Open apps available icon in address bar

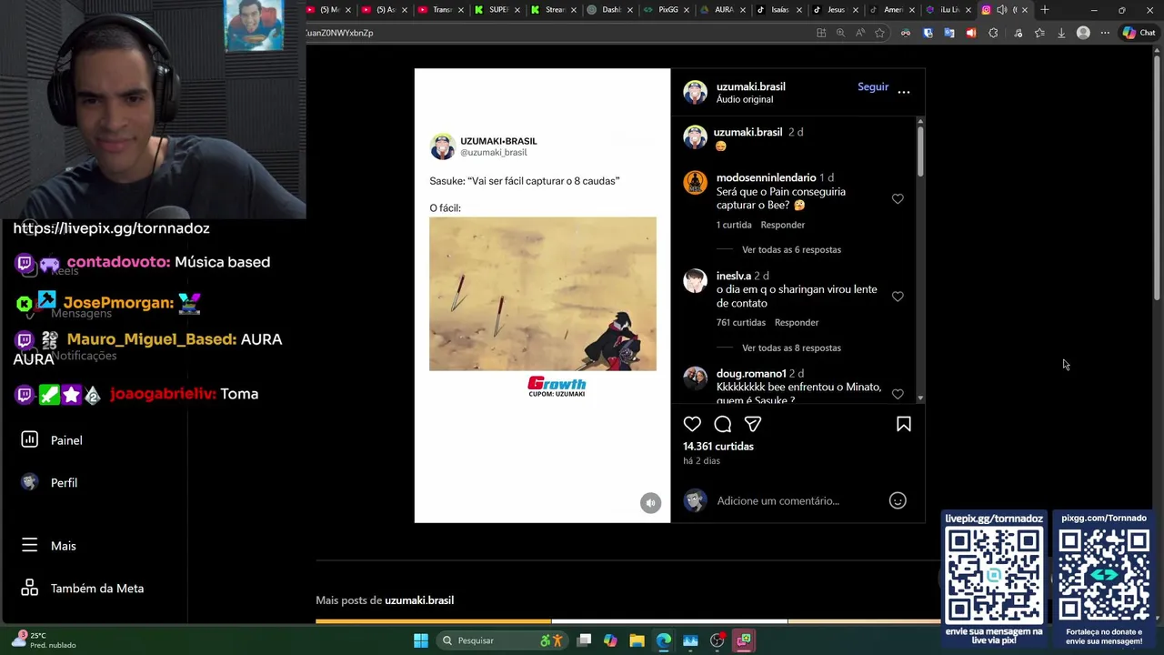pyautogui.click(x=821, y=33)
